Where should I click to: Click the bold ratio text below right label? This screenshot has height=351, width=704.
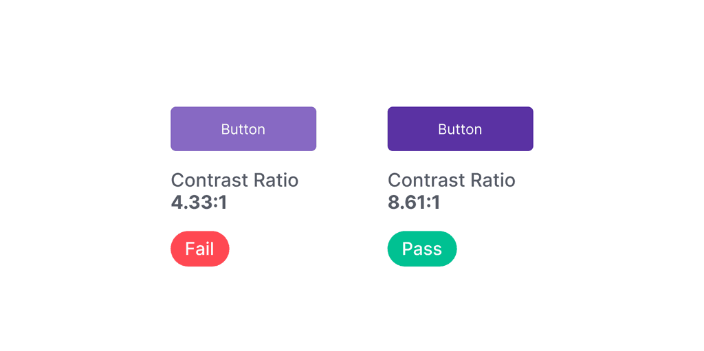click(414, 203)
